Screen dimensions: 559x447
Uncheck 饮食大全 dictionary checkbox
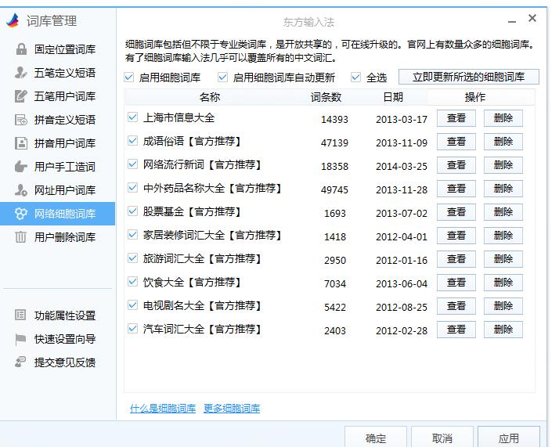[x=132, y=282]
